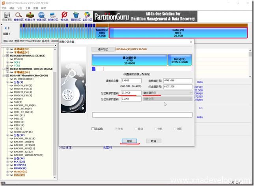Open the Recover Files (恢复文件) tool

30,16
